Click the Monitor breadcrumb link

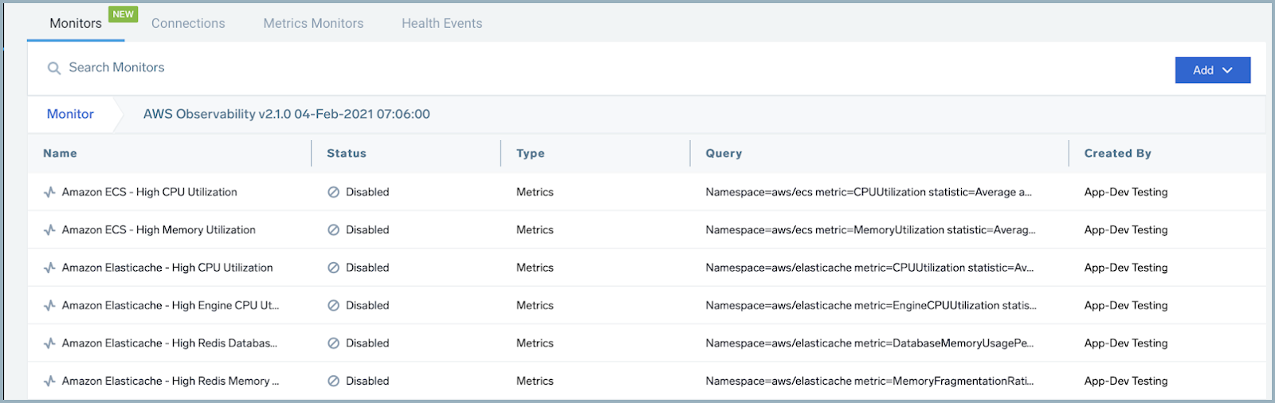coord(70,114)
